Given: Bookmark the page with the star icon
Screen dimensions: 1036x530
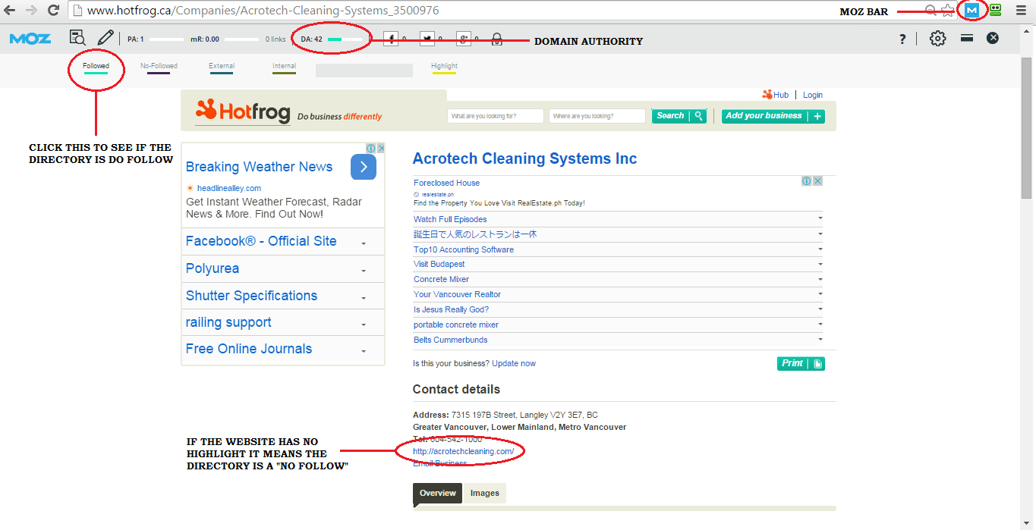Looking at the screenshot, I should pyautogui.click(x=947, y=11).
